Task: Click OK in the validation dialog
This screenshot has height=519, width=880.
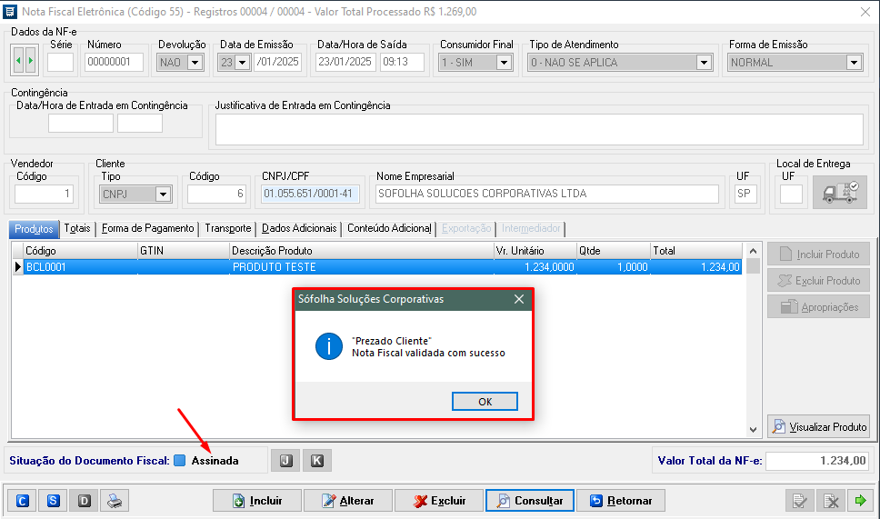Action: (485, 402)
